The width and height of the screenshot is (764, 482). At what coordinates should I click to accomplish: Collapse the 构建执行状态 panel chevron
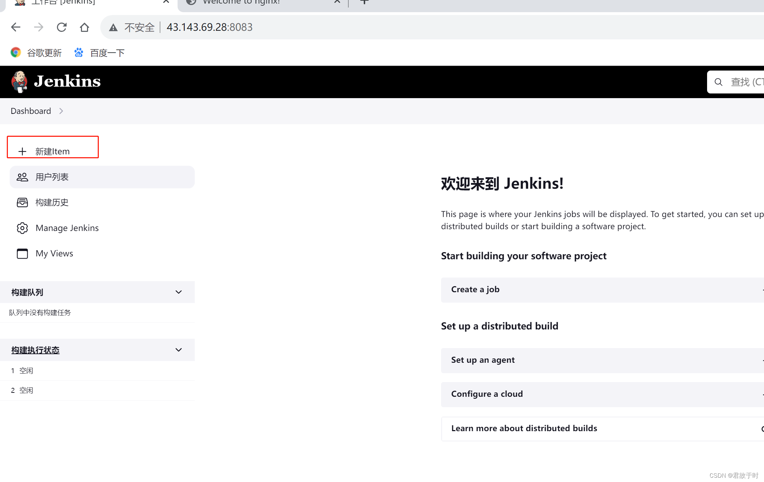[179, 350]
